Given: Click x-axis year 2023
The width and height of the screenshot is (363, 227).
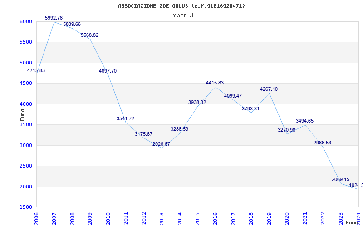Looking at the screenshot, I should point(341,218).
